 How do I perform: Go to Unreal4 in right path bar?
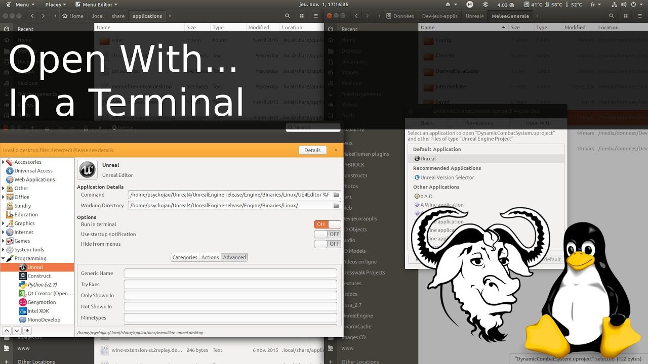pos(475,16)
